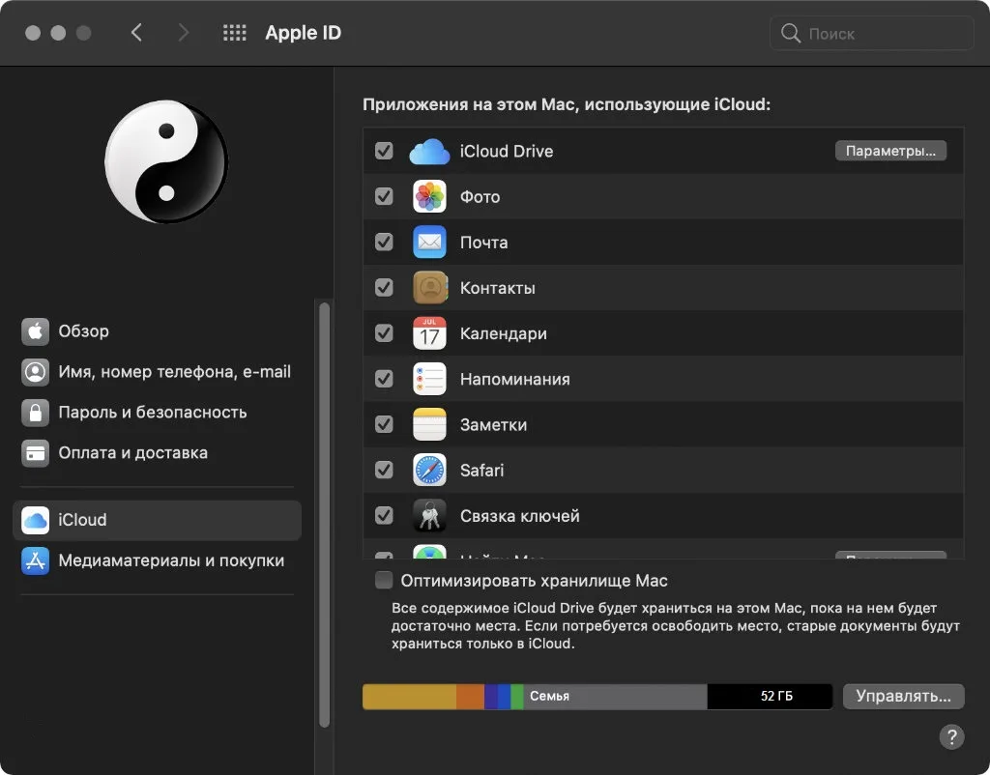Screen dimensions: 990x775
Task: Go back with the left chevron
Action: point(136,33)
